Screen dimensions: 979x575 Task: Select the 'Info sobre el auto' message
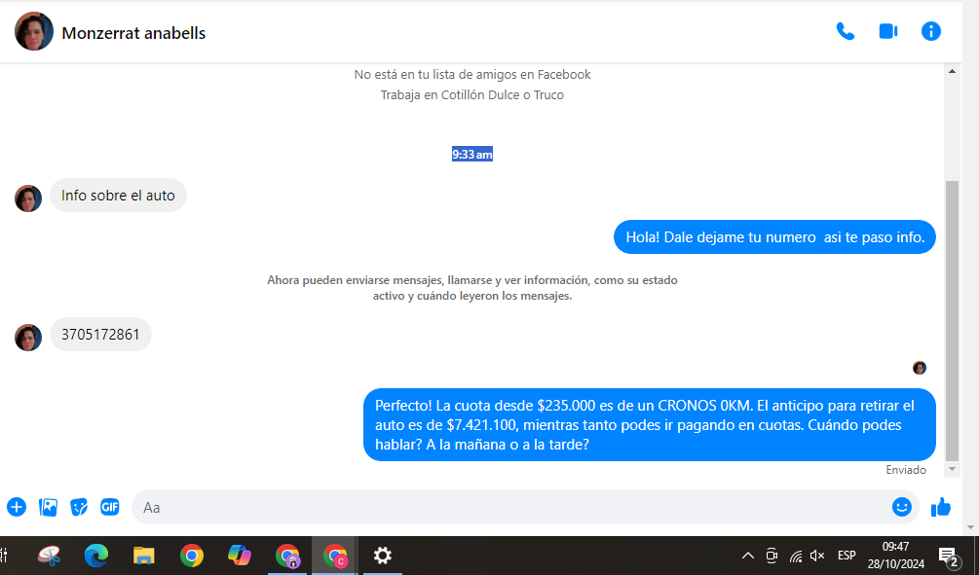(x=118, y=196)
